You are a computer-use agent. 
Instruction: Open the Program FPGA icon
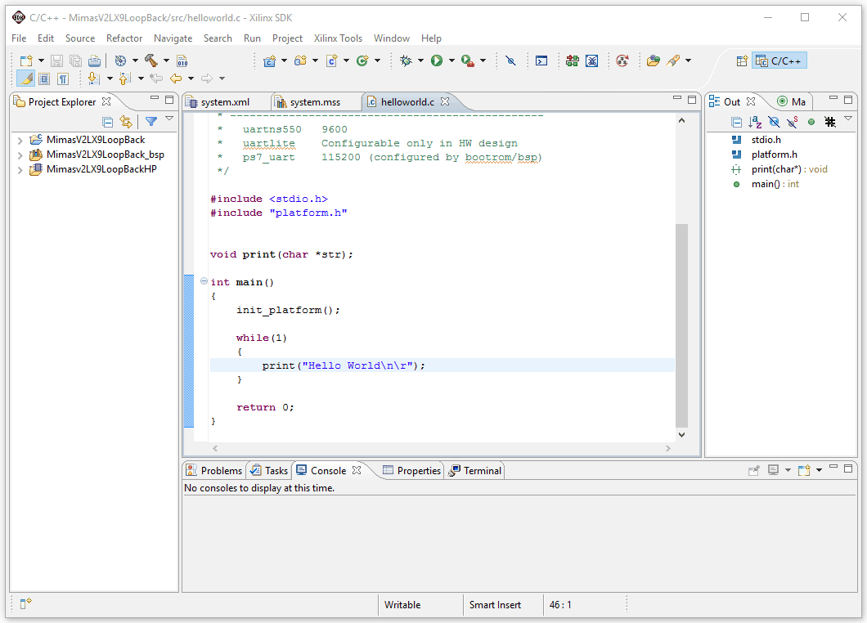pos(572,61)
